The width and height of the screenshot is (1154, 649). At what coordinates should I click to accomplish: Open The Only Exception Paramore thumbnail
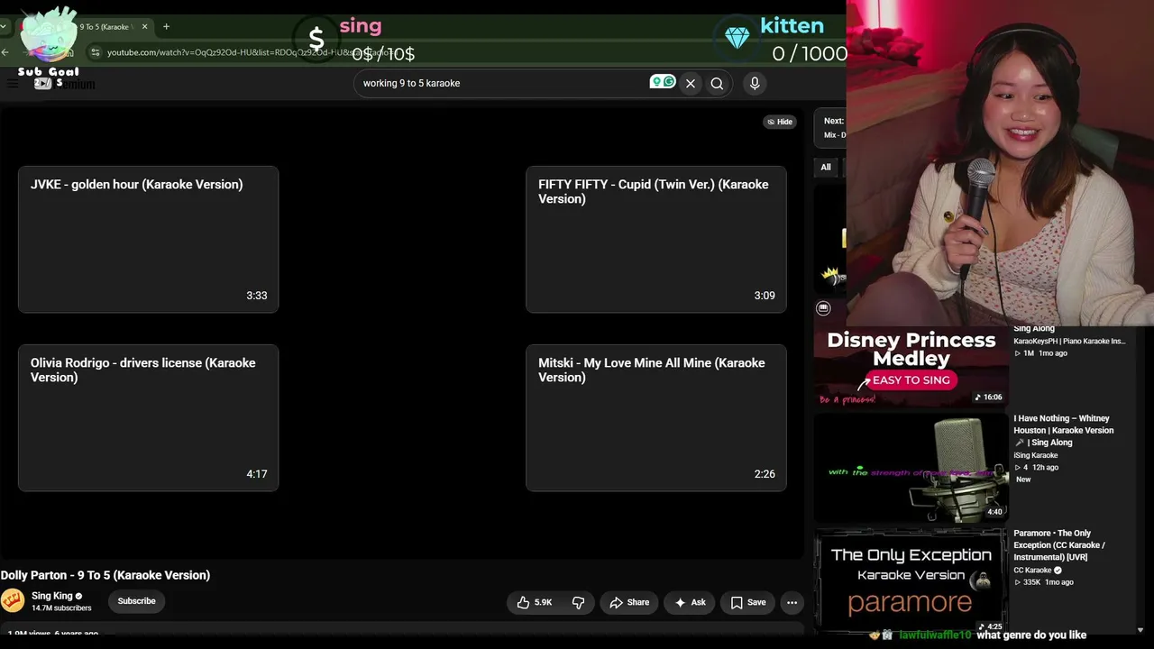(x=911, y=581)
